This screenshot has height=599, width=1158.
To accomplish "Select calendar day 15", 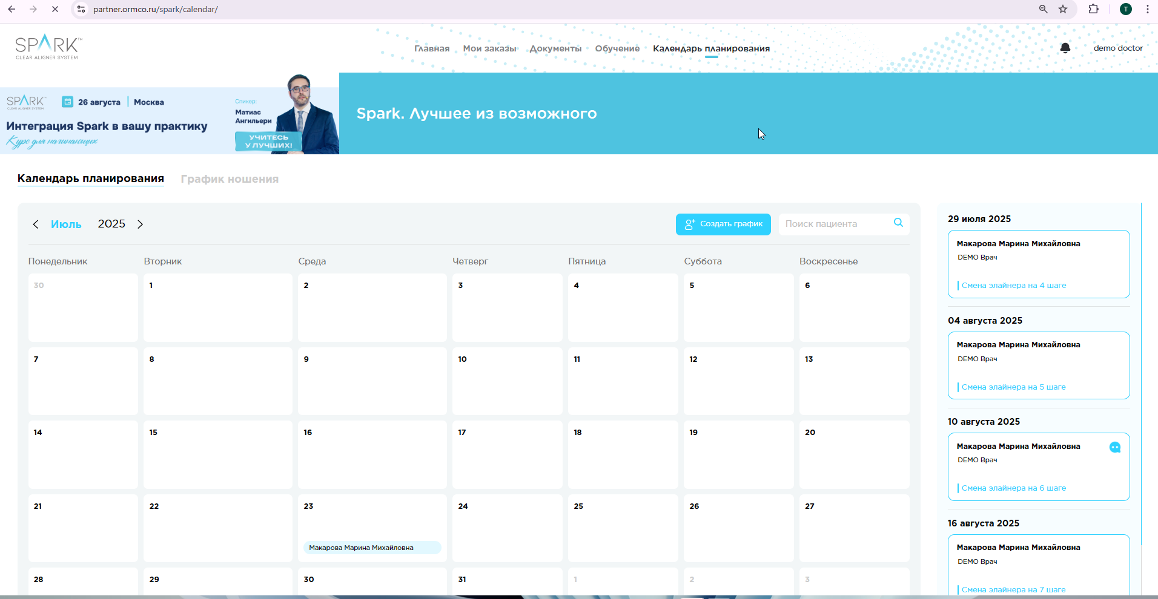I will (x=218, y=454).
